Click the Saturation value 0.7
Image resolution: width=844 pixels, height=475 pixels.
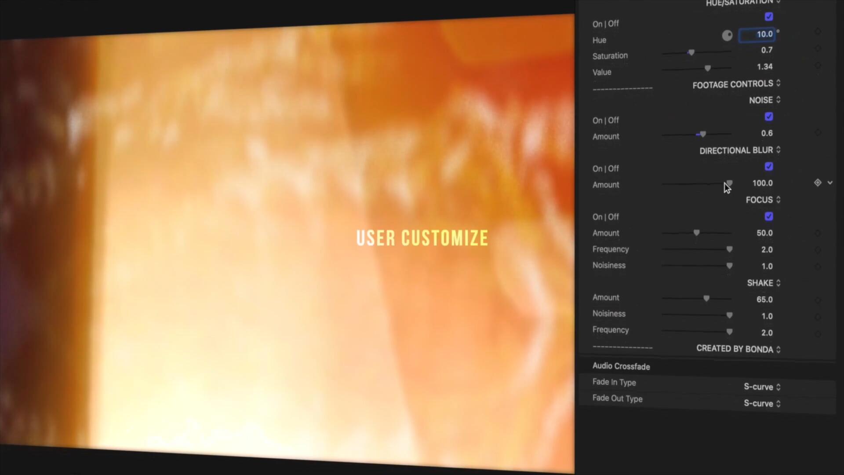tap(767, 50)
